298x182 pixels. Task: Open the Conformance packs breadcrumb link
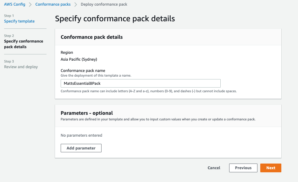click(x=53, y=4)
